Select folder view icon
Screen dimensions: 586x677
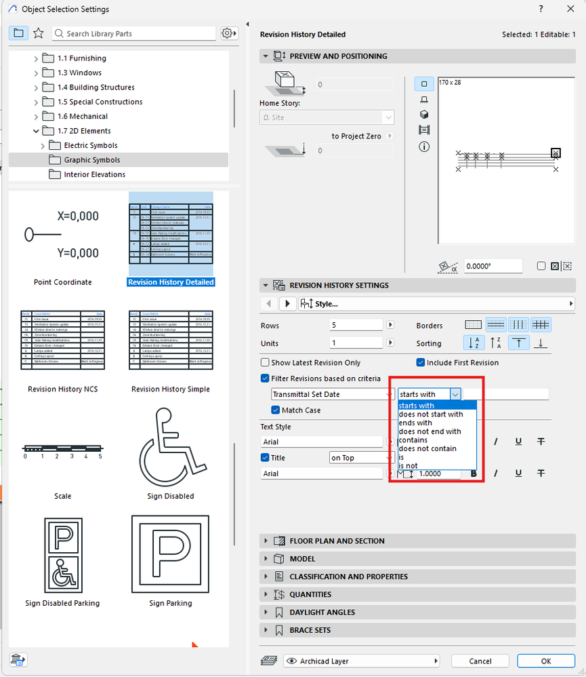point(18,33)
